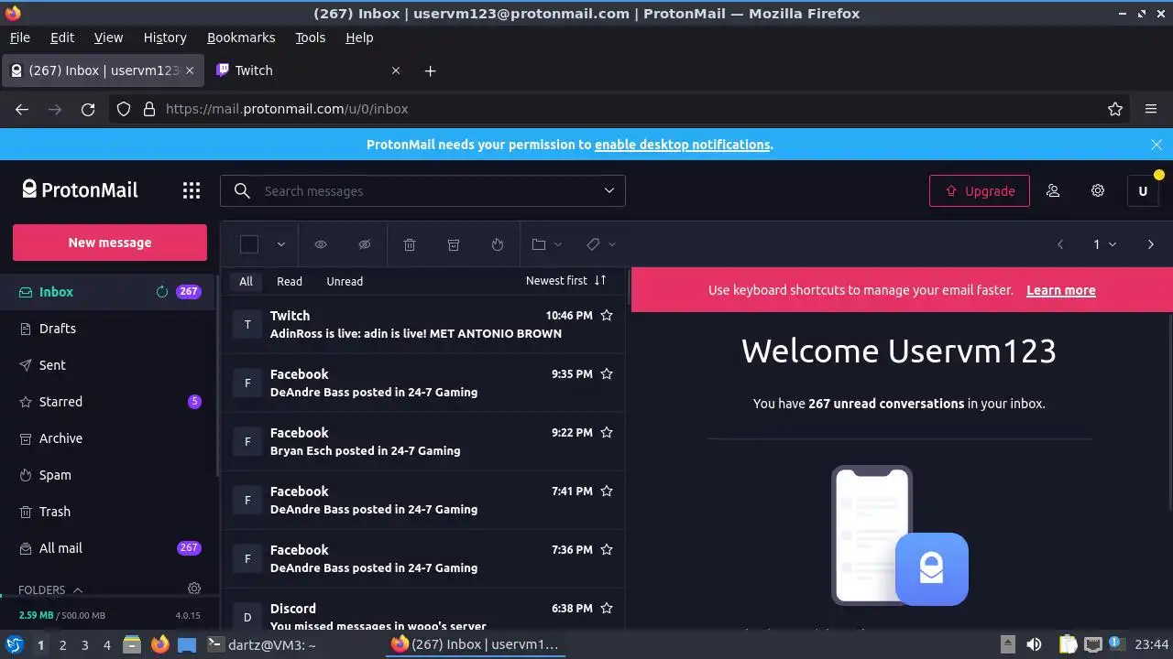
Task: Click the Firefox address bar URL
Action: click(287, 109)
